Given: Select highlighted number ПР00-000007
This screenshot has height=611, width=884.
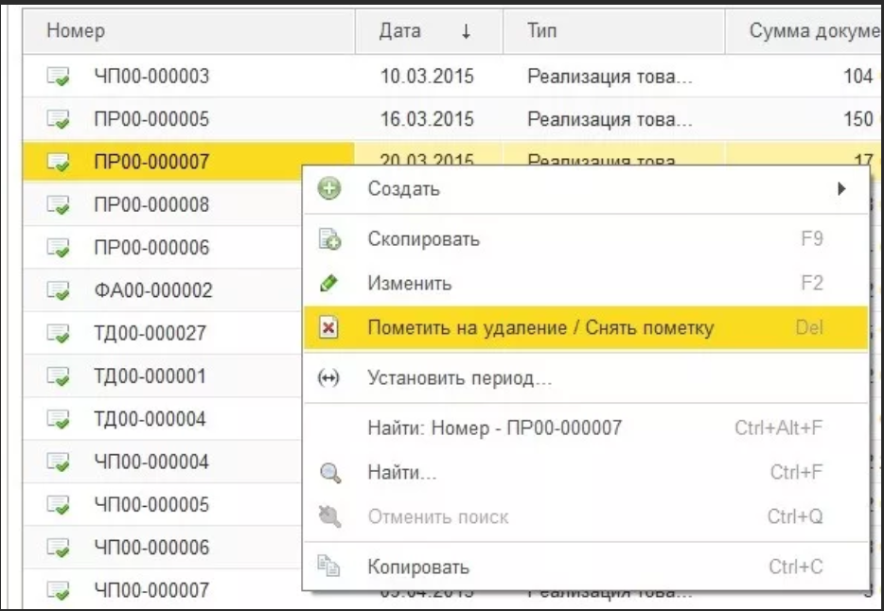Looking at the screenshot, I should pos(151,162).
